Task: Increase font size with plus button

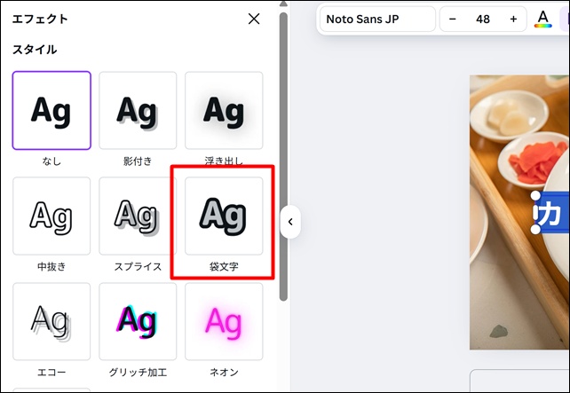Action: click(513, 19)
